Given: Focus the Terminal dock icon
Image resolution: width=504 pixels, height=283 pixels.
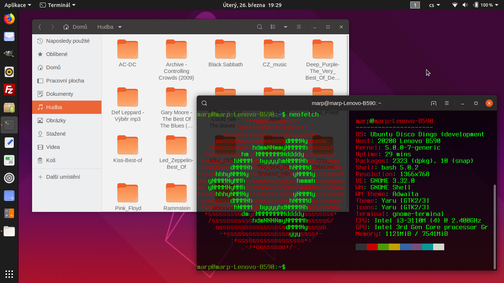Looking at the screenshot, I should click(9, 125).
